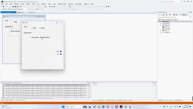The height and width of the screenshot is (109, 193).
Task: Click the Save All toolbar icon
Action: click(17, 7)
